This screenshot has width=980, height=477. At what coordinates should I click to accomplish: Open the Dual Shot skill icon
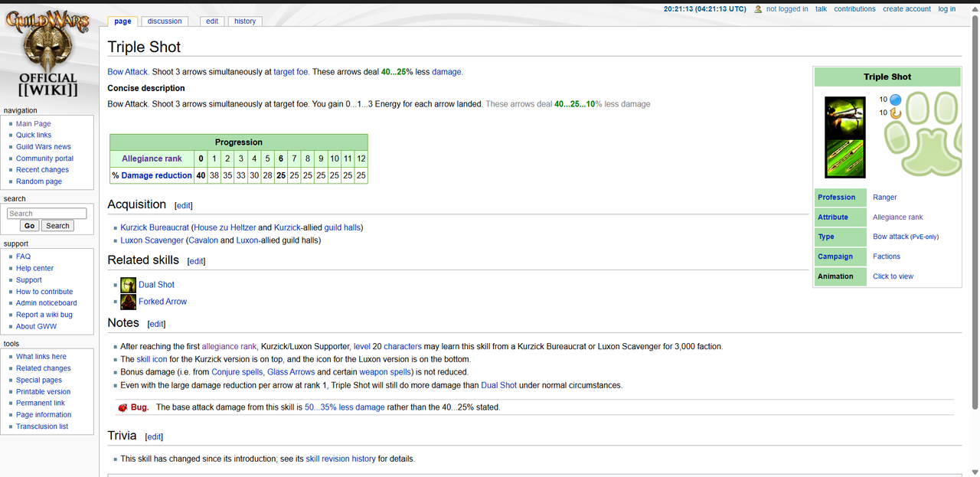(128, 285)
